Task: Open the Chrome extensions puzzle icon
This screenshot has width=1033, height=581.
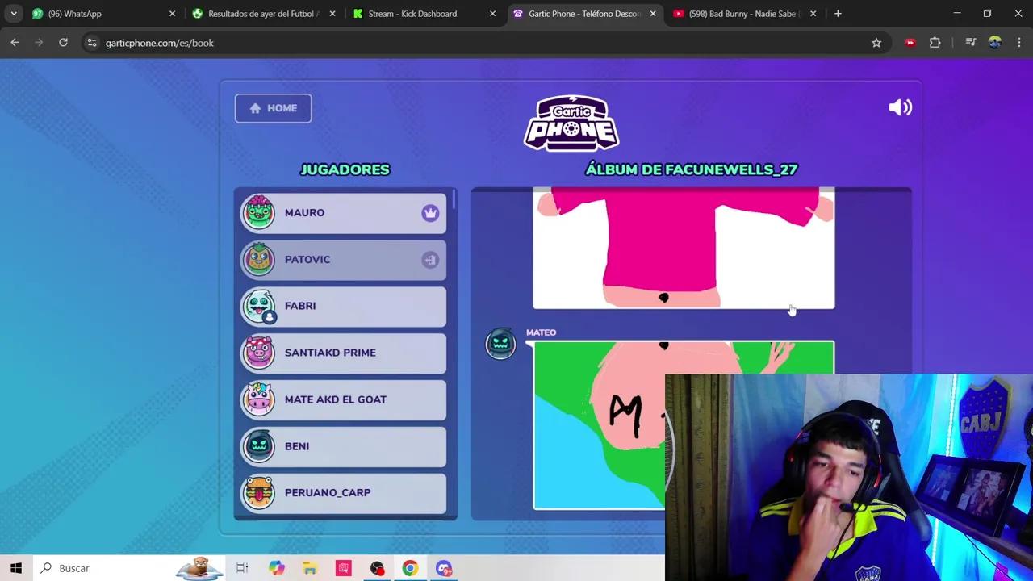Action: [935, 43]
